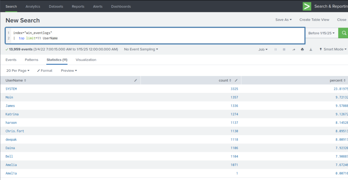Open the Before 1/15/25 time range picker
Image resolution: width=348 pixels, height=180 pixels.
pyautogui.click(x=321, y=33)
